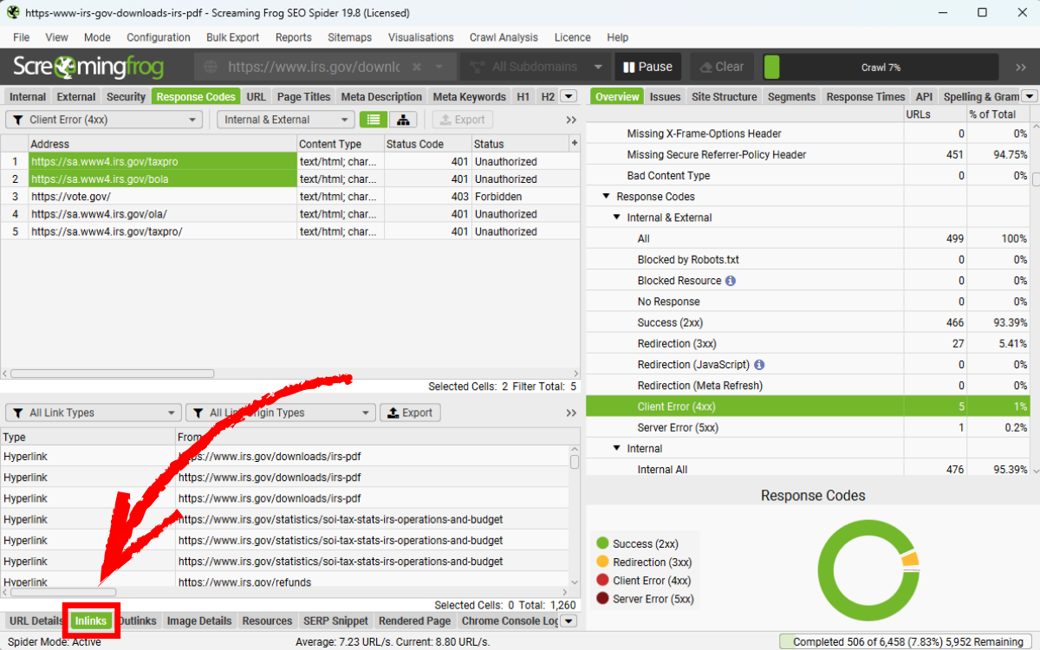Click the Crawl 7% progress bar

pyautogui.click(x=880, y=67)
